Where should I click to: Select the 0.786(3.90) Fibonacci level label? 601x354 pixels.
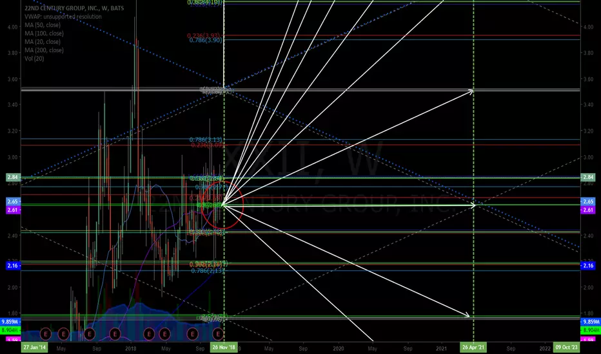(206, 40)
